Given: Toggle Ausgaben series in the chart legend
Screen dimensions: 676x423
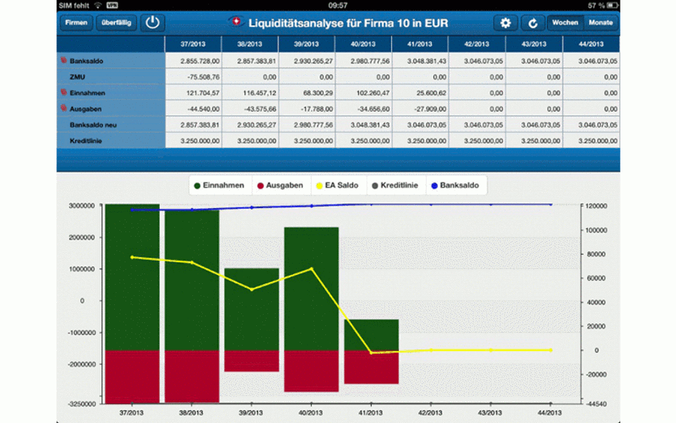Looking at the screenshot, I should (x=280, y=186).
